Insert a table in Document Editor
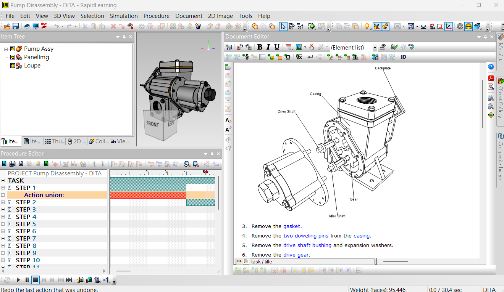504x292 pixels. tap(262, 57)
